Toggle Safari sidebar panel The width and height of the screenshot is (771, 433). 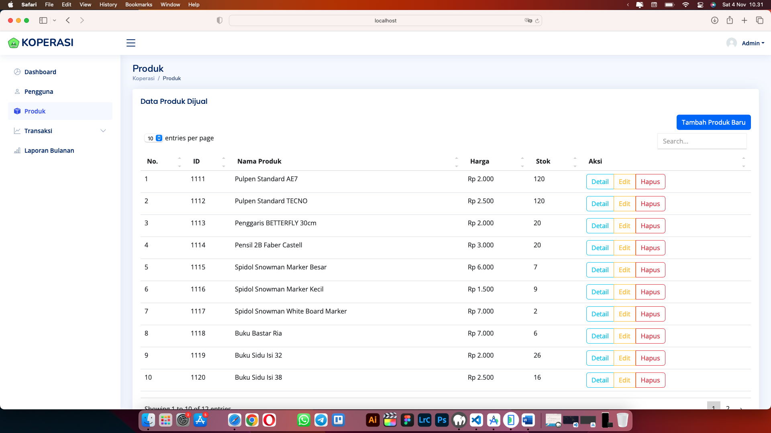click(x=43, y=20)
